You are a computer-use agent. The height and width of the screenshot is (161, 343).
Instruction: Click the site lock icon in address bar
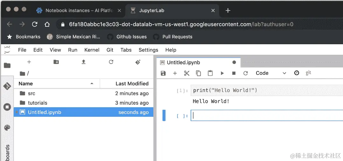(63, 24)
